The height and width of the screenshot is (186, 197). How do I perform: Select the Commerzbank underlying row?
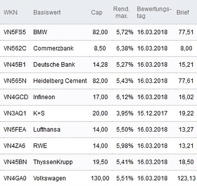pos(98,48)
